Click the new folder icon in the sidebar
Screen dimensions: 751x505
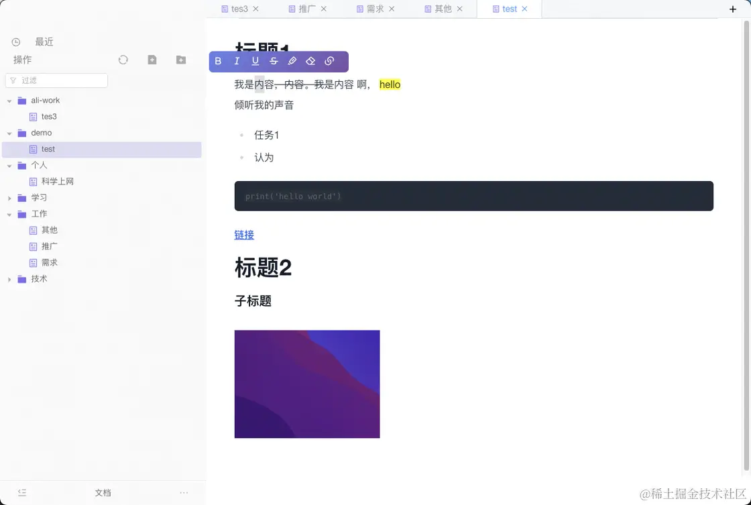(181, 60)
